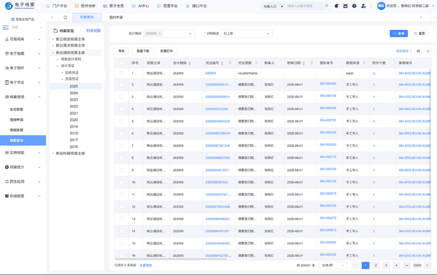Click the refresh icon above the table
Screen dimensions: 437x275
(428, 51)
